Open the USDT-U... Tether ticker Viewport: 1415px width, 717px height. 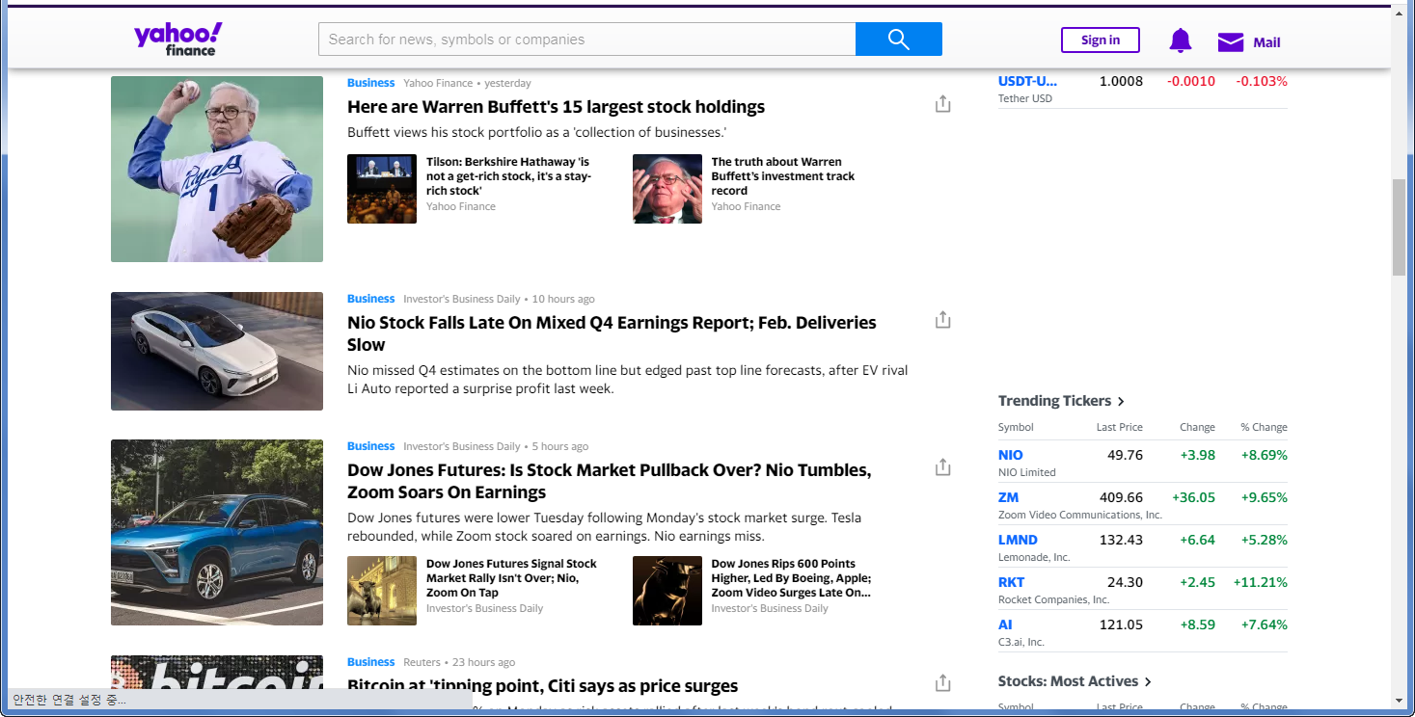1027,81
